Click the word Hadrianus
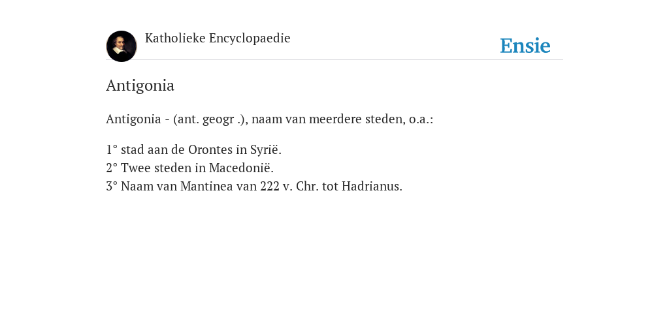Screen dimensions: 669x334 click(372, 186)
